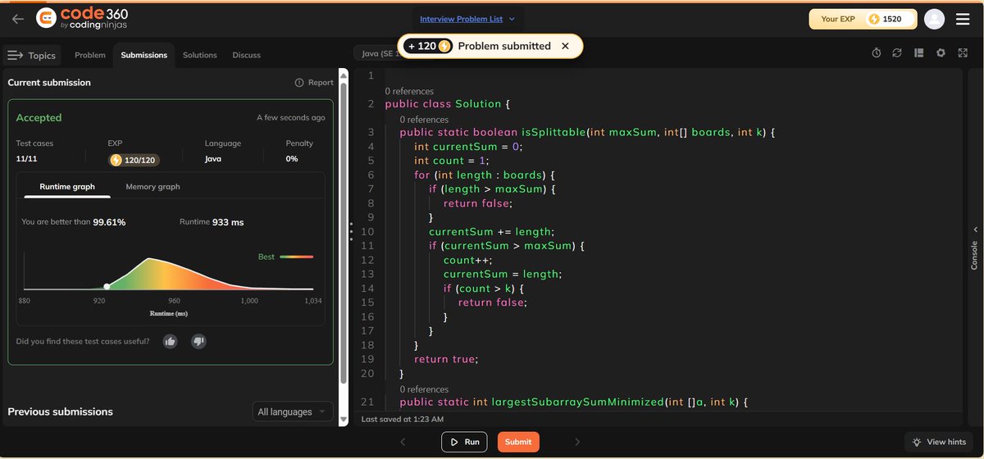
Task: Click line number 10 in gutter
Action: click(367, 231)
